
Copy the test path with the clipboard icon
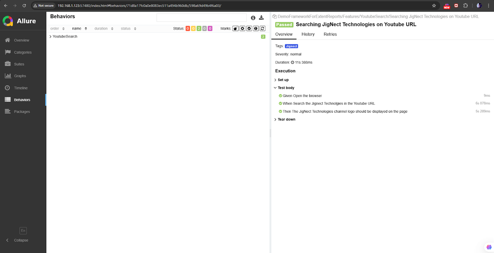(274, 17)
